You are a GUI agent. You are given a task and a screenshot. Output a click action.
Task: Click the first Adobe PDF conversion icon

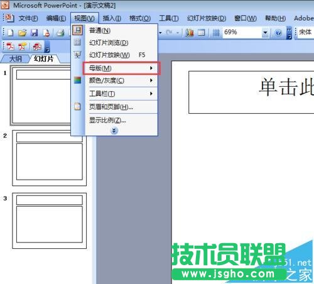click(x=10, y=46)
